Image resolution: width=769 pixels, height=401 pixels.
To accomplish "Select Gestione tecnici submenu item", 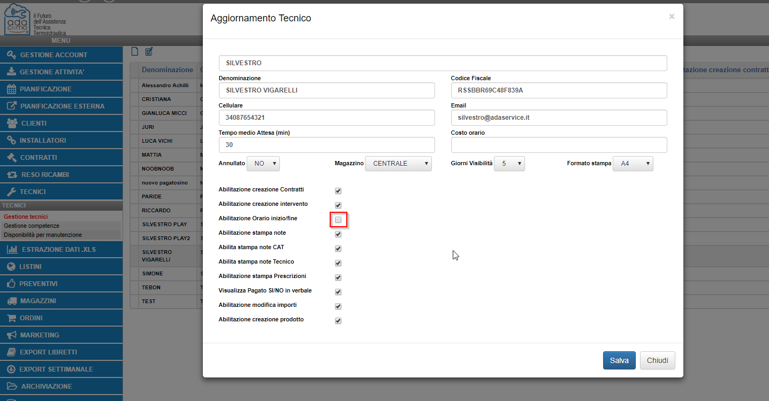I will coord(26,217).
